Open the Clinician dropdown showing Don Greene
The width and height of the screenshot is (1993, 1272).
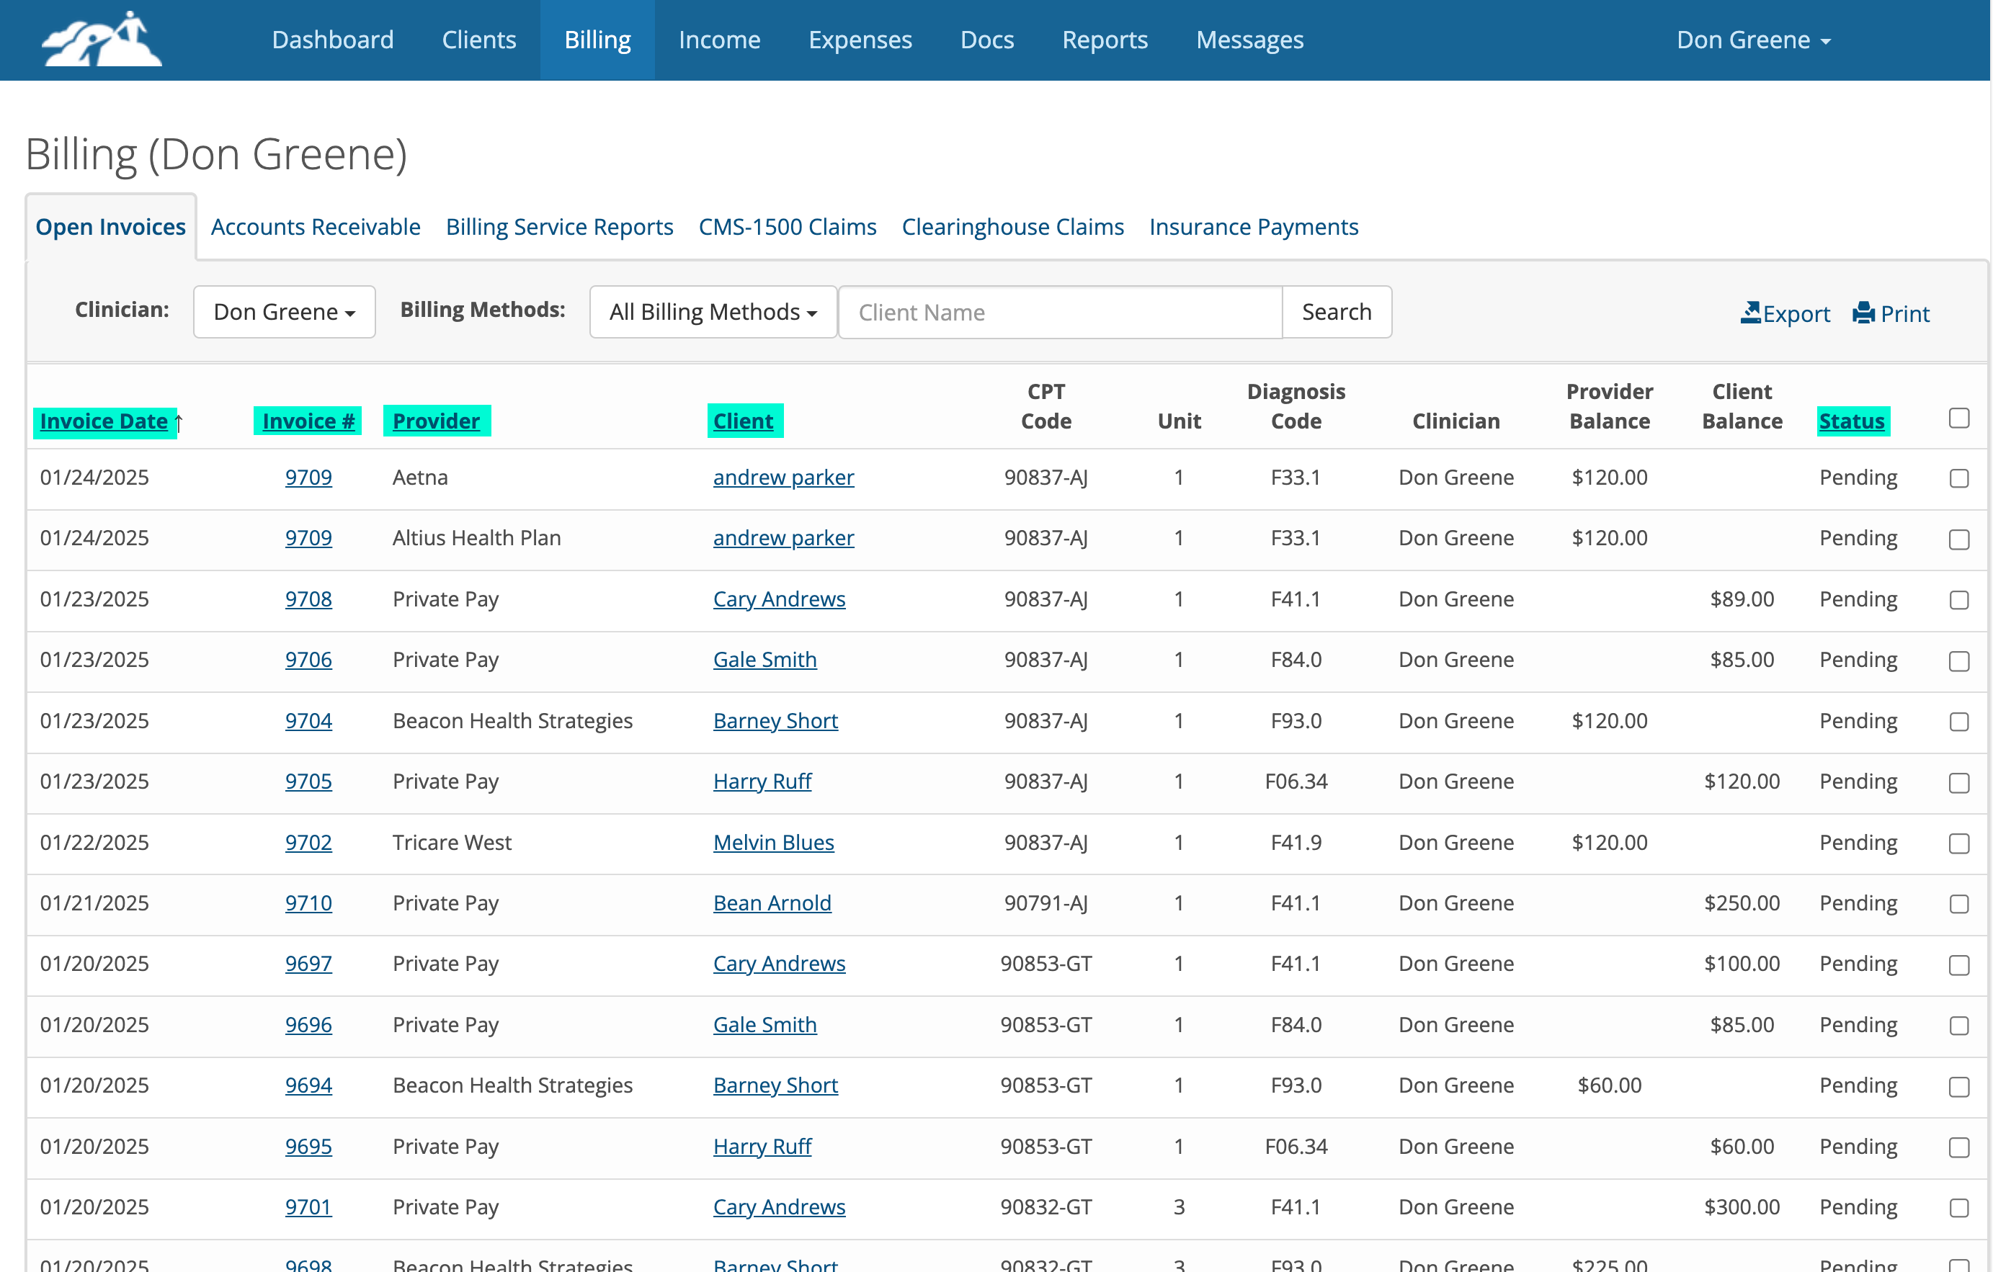pos(284,312)
